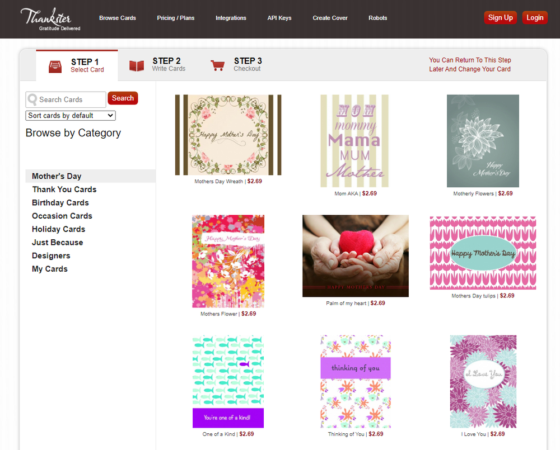Choose the Motherly Flowers card thumbnail
560x450 pixels.
(483, 141)
